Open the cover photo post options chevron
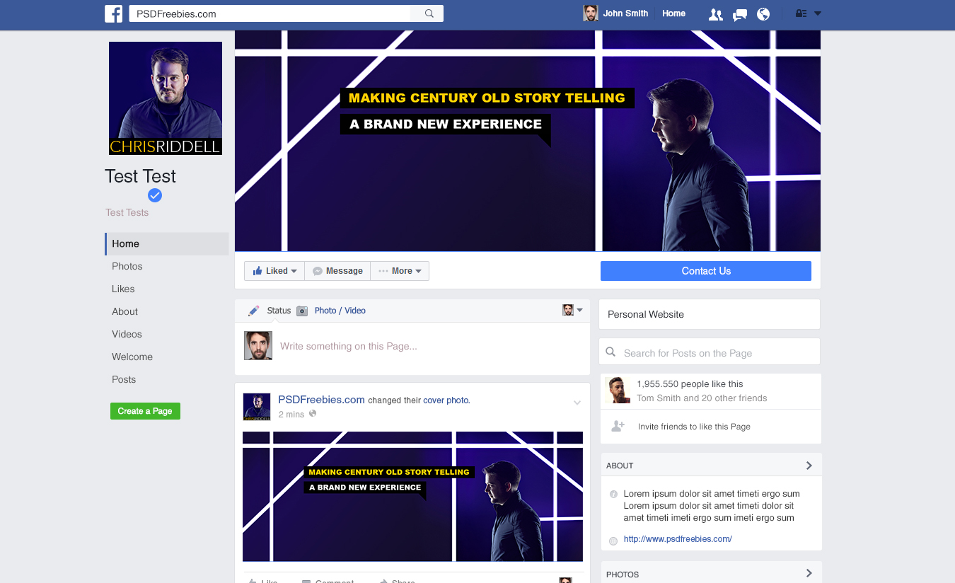 577,402
